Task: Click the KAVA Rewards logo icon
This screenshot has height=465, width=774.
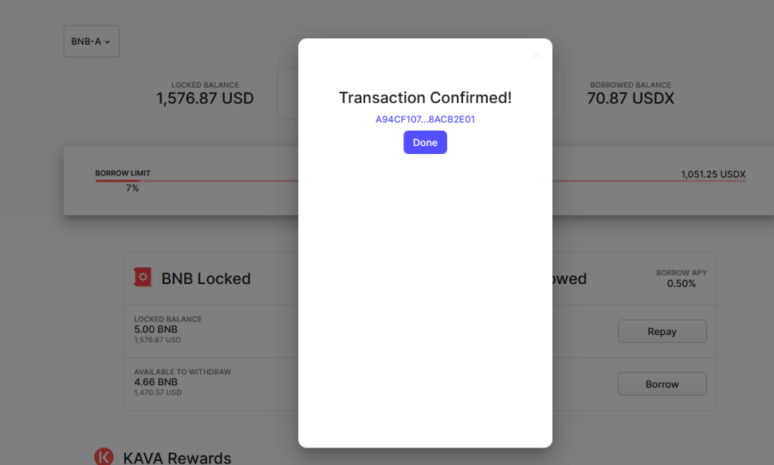Action: [104, 456]
